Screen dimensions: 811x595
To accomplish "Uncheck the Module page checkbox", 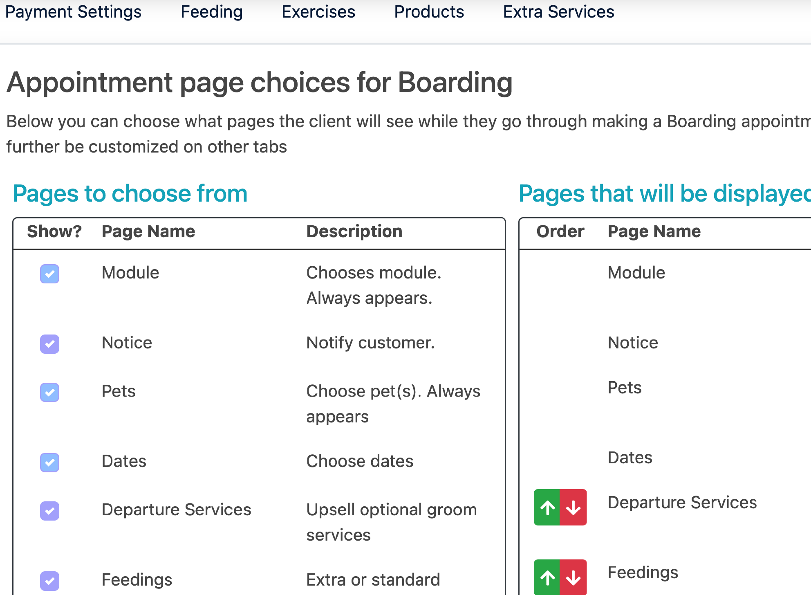I will coord(50,274).
